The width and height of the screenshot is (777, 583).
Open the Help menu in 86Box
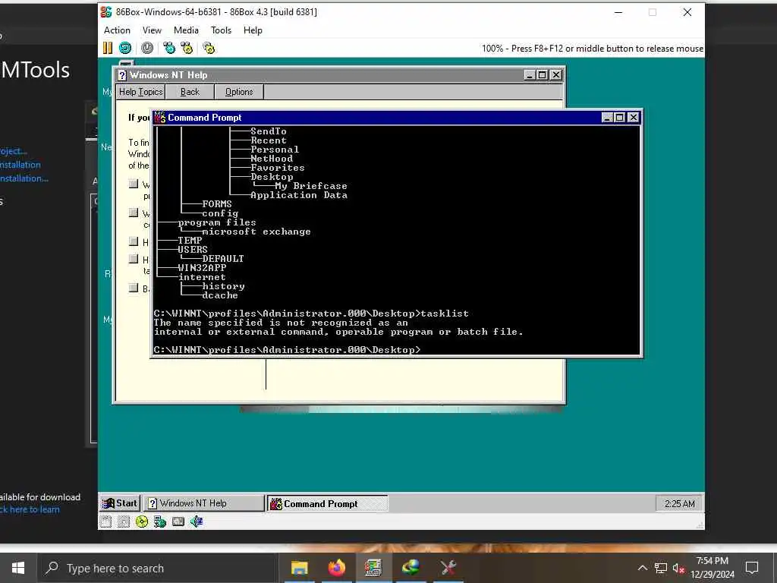point(253,30)
